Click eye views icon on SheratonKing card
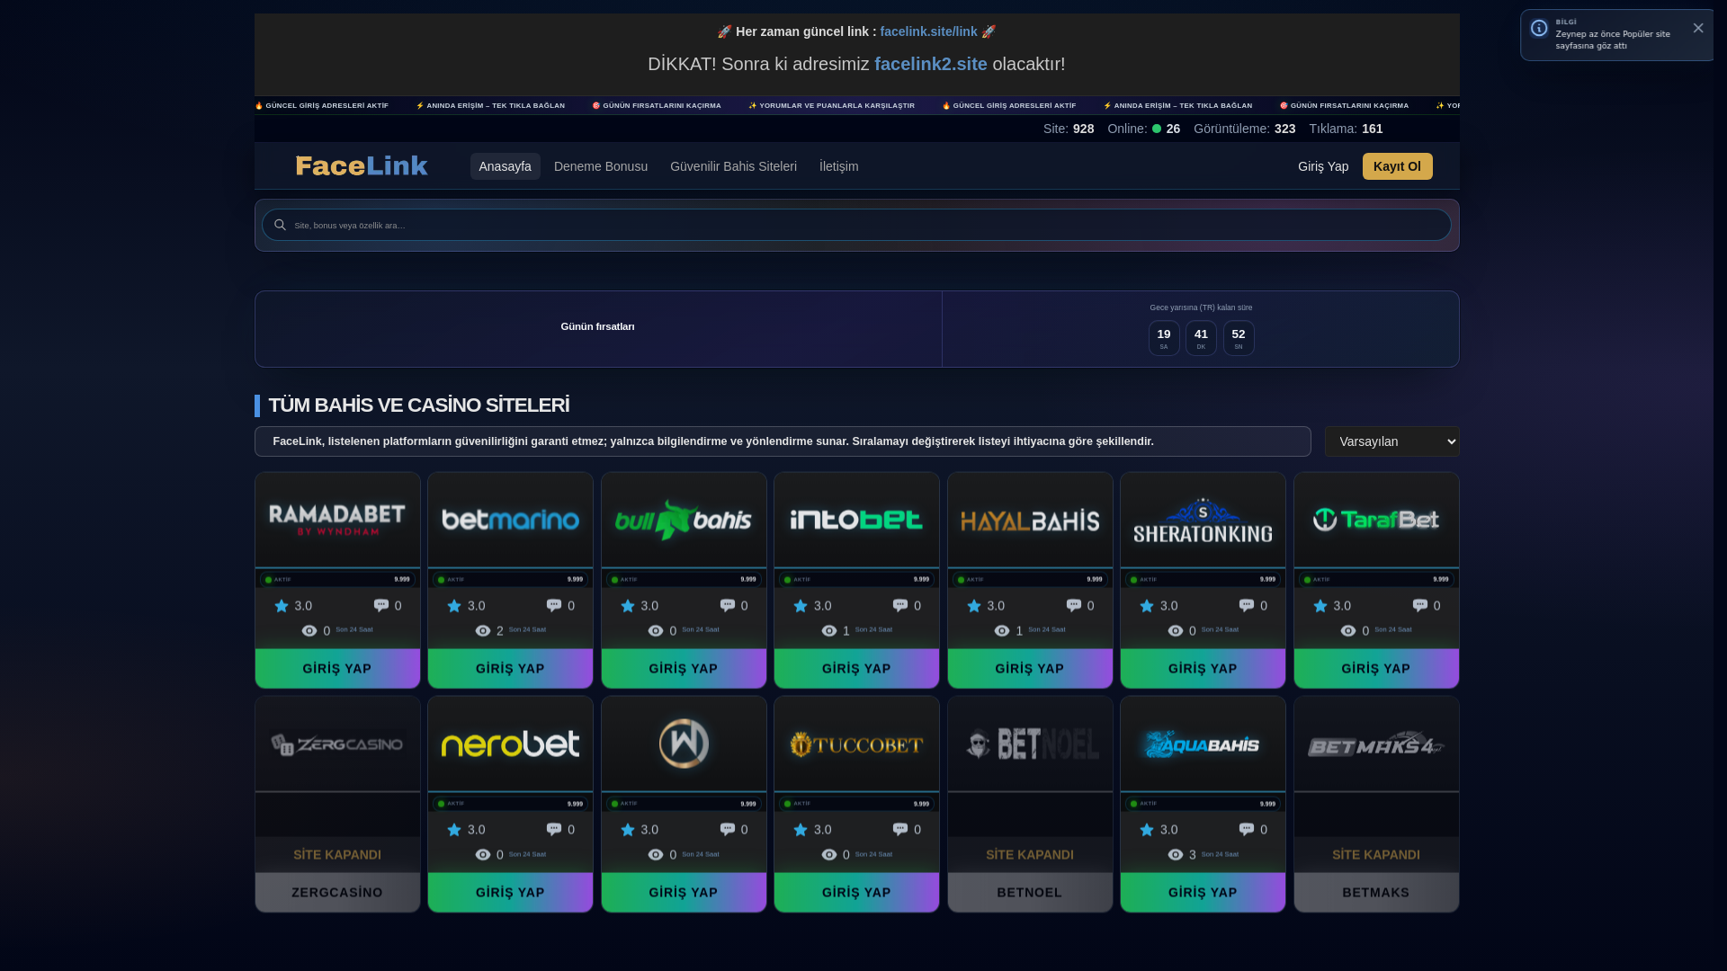This screenshot has width=1727, height=971. pyautogui.click(x=1176, y=631)
